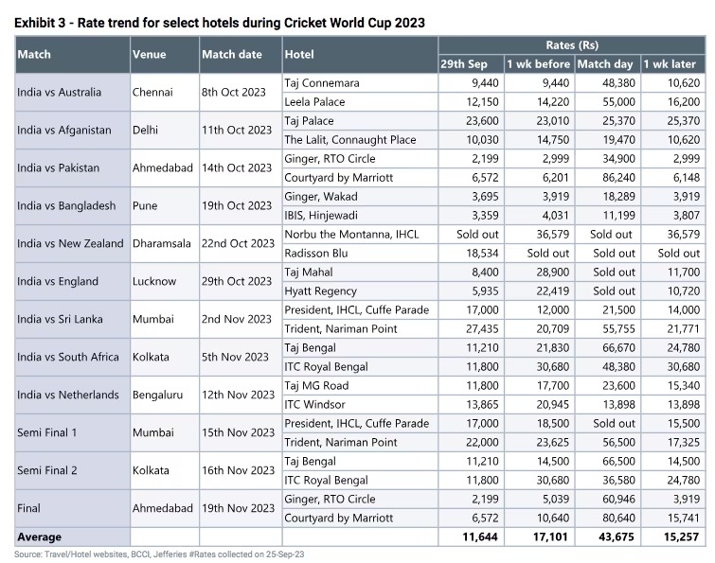Click the '29th Sep' column header
This screenshot has height=563, width=715.
(x=471, y=64)
